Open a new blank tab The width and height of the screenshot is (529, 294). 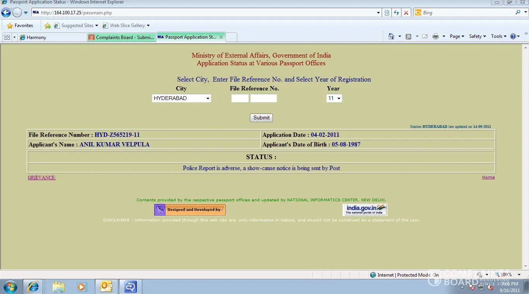click(231, 37)
